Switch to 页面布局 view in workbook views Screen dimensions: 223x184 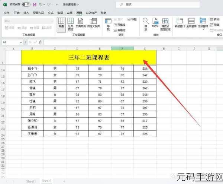tap(81, 23)
